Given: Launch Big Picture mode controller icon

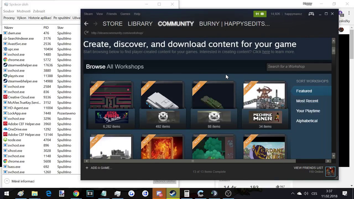Looking at the screenshot, I should tap(311, 14).
